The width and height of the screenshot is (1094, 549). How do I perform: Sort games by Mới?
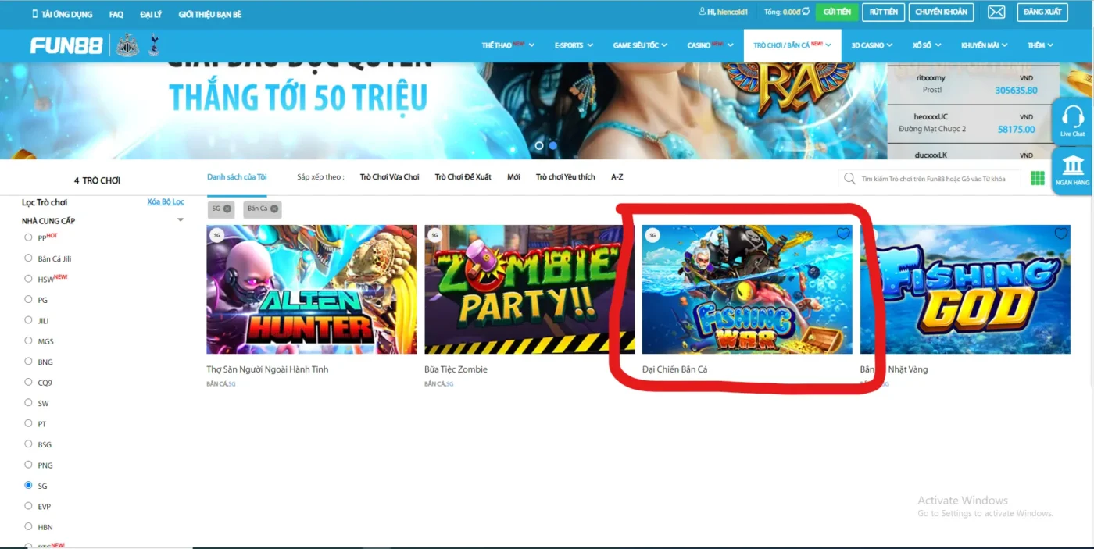[x=513, y=177]
